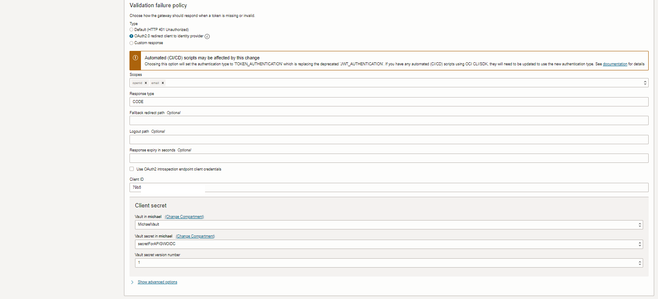Click Change Compartment next to Vault secret
Image resolution: width=658 pixels, height=299 pixels.
click(195, 236)
